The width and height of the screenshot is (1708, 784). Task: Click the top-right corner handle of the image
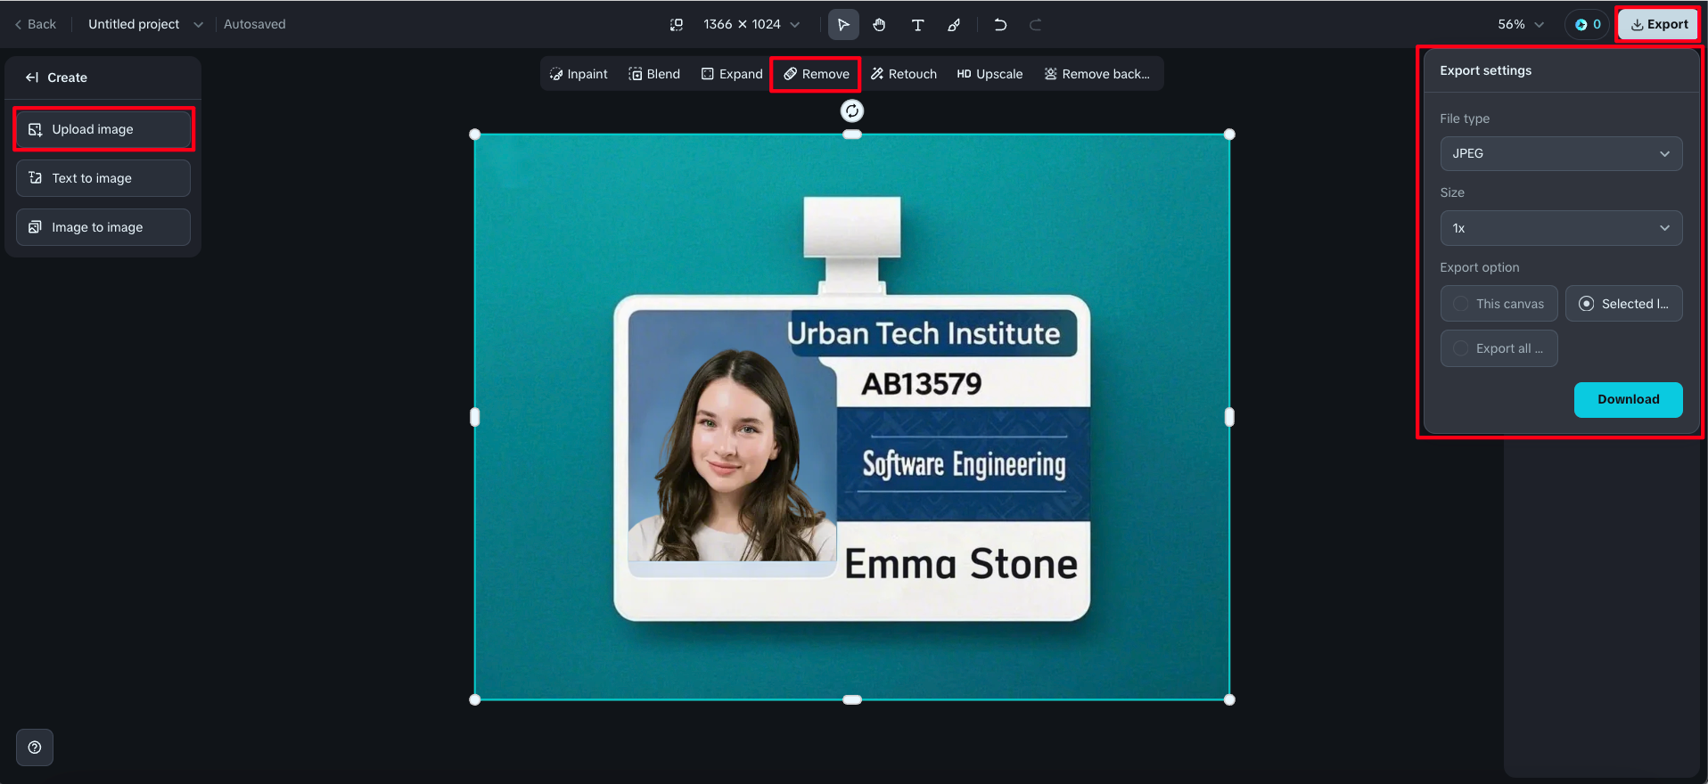(x=1229, y=135)
